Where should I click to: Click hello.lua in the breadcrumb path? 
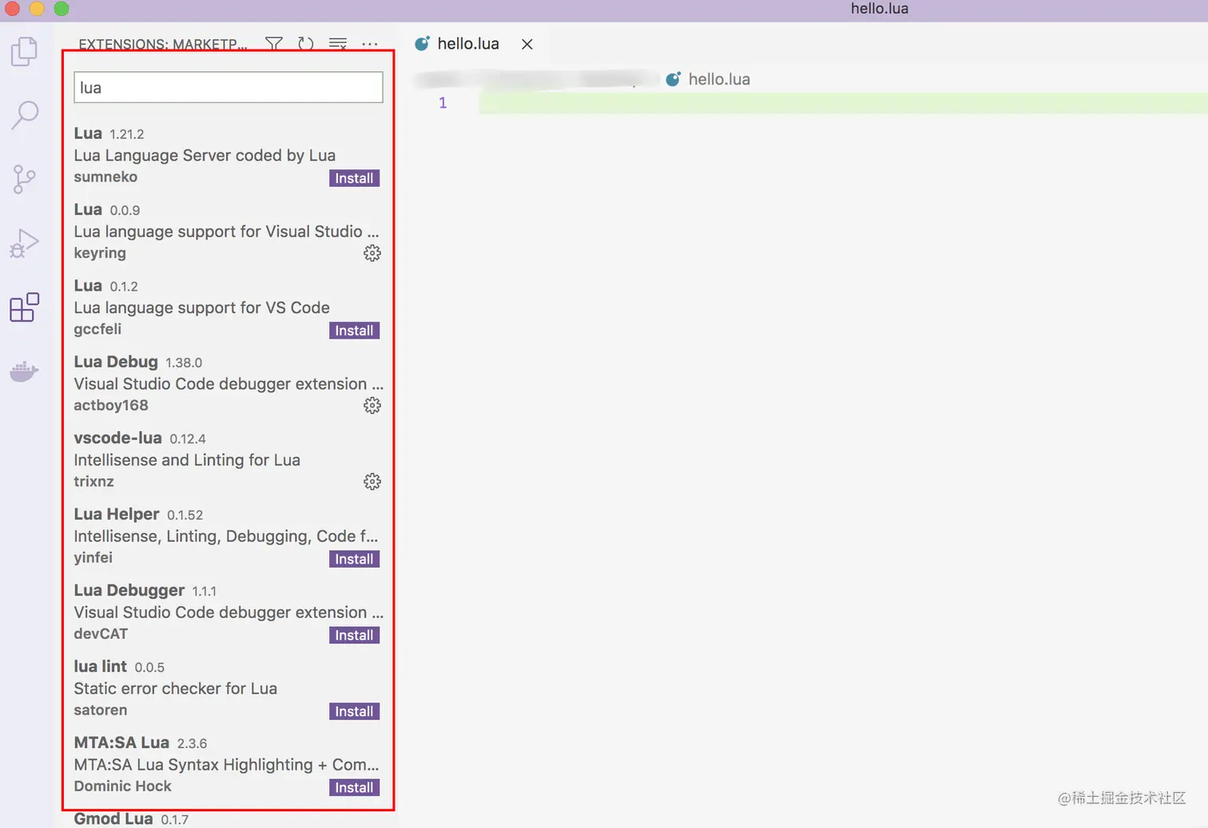(719, 79)
